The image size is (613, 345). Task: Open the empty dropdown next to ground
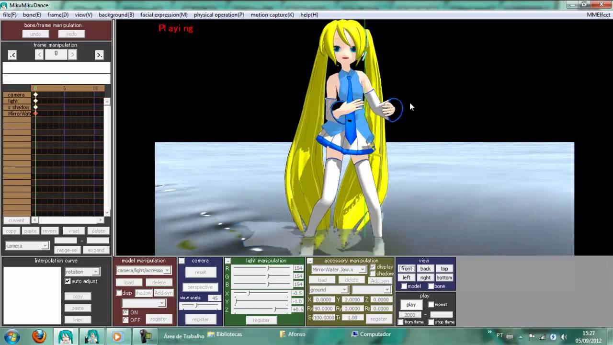coord(371,290)
